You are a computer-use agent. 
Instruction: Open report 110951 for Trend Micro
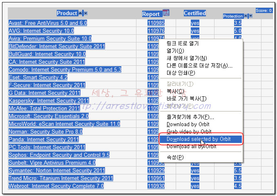(x=156, y=178)
